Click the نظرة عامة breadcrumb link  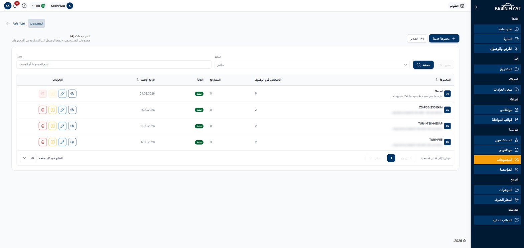pos(19,24)
